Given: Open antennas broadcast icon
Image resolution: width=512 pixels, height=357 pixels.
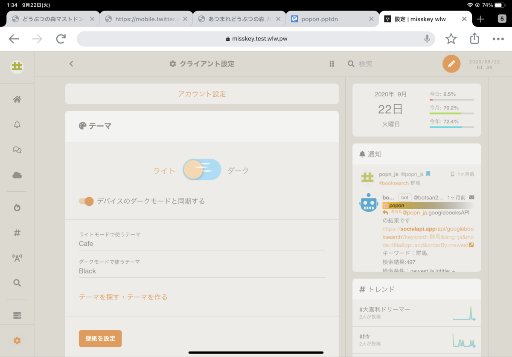Looking at the screenshot, I should pyautogui.click(x=17, y=257).
